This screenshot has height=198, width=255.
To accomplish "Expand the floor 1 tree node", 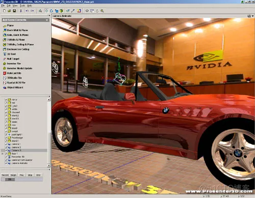I will (x=3, y=154).
